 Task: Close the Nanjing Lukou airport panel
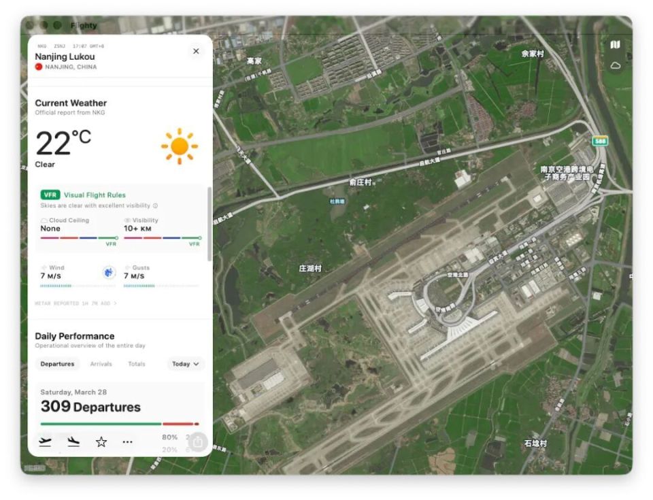coord(196,51)
